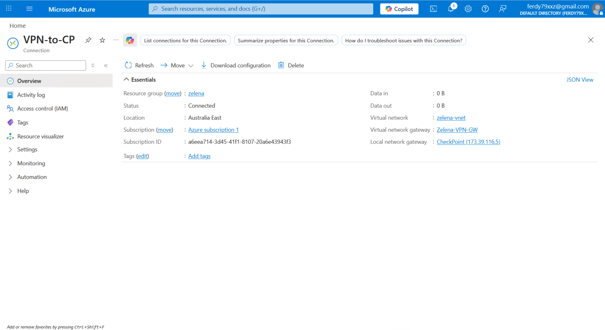The width and height of the screenshot is (605, 330).
Task: Open the Move dropdown menu
Action: point(177,65)
